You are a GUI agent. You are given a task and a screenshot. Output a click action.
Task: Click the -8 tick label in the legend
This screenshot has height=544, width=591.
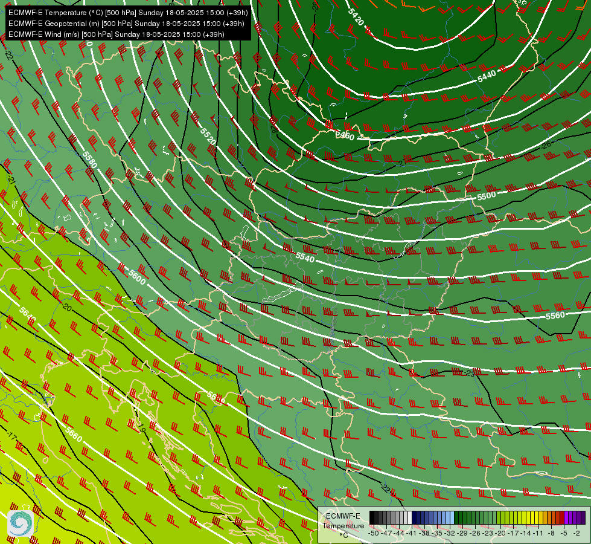(551, 534)
